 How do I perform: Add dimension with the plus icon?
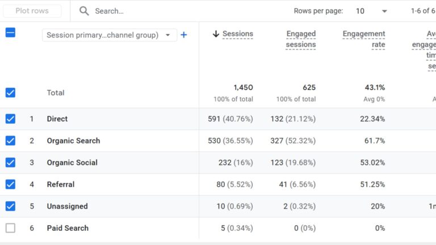click(x=183, y=35)
